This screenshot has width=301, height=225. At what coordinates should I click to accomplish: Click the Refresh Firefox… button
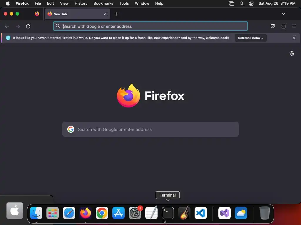pos(250,38)
